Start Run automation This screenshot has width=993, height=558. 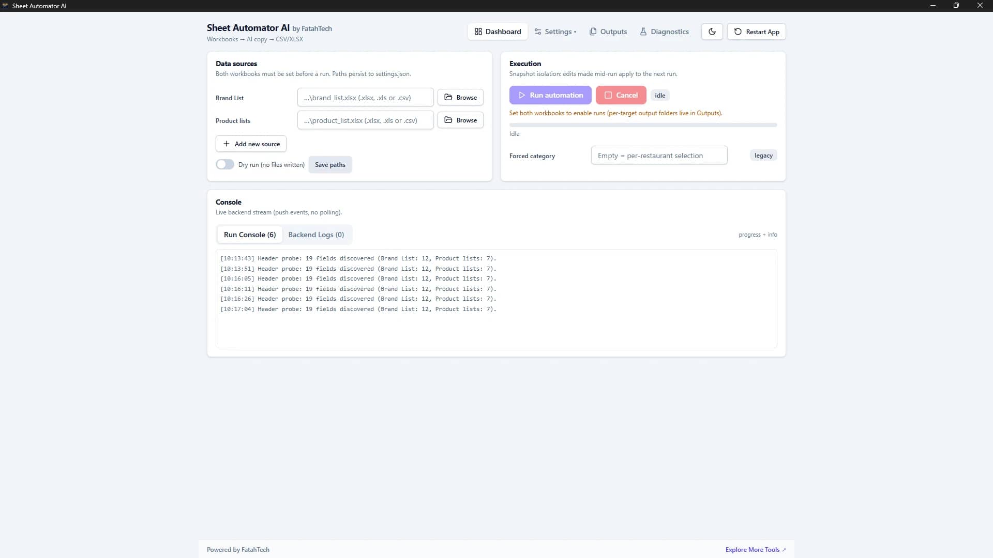(x=550, y=95)
